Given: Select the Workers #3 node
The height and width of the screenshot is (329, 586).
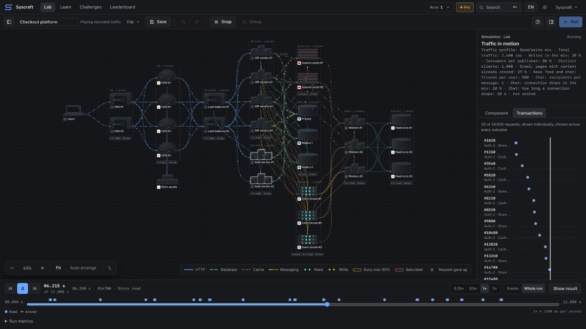Looking at the screenshot, I should (x=355, y=170).
